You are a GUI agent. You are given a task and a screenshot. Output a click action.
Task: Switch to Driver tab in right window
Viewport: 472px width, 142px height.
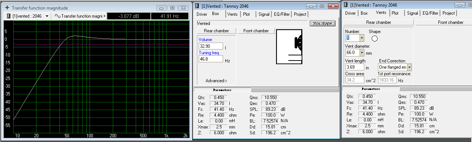[x=350, y=13]
